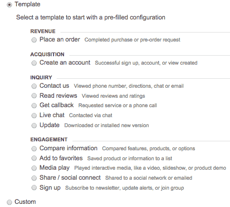The image size is (230, 207).
Task: Click the 'Template' label text
Action: 27,4
